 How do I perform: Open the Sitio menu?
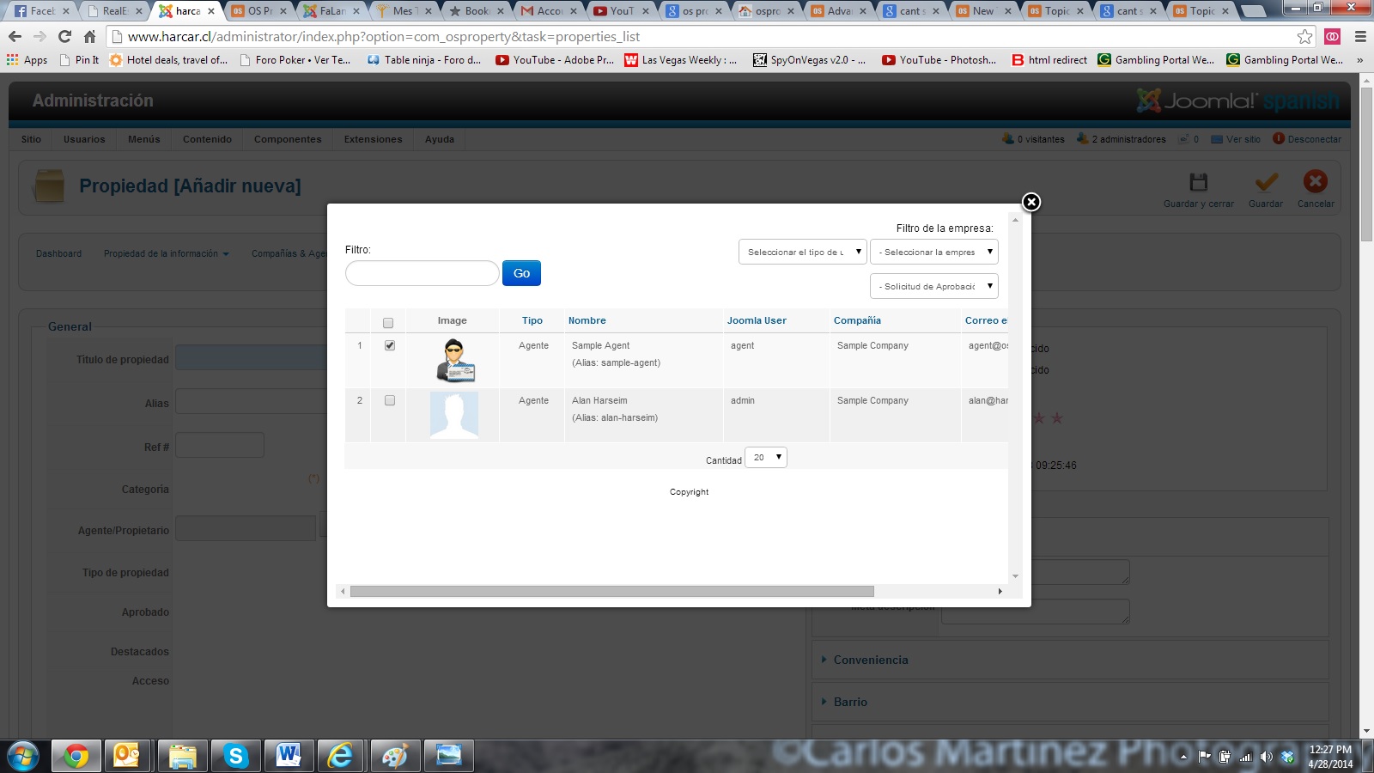tap(31, 139)
